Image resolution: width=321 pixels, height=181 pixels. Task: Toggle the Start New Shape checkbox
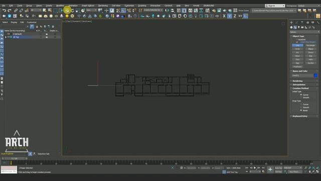tap(297, 42)
